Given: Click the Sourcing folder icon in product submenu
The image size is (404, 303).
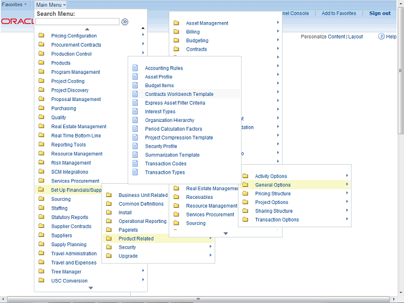Looking at the screenshot, I should pyautogui.click(x=176, y=223).
